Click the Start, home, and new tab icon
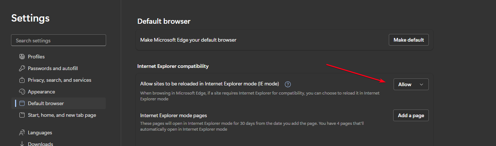Image resolution: width=496 pixels, height=146 pixels. point(22,115)
